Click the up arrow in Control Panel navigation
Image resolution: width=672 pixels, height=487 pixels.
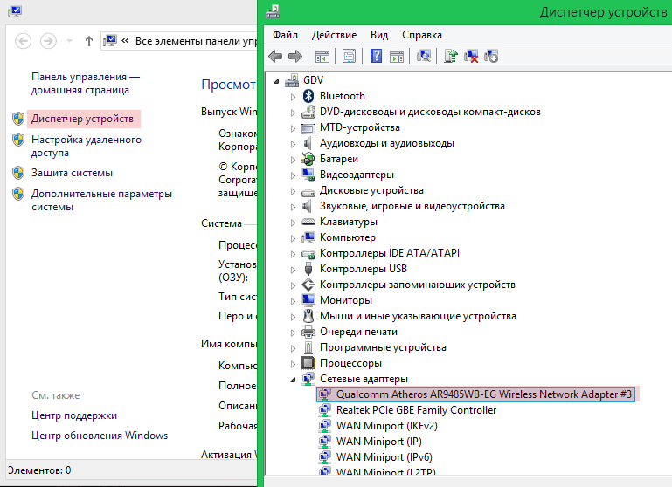pyautogui.click(x=89, y=41)
